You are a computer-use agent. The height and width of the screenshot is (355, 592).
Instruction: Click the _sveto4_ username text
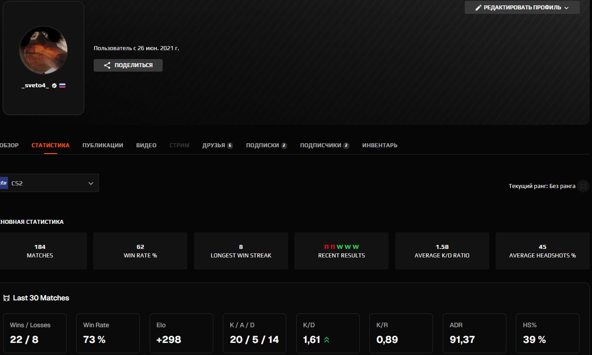coord(35,85)
